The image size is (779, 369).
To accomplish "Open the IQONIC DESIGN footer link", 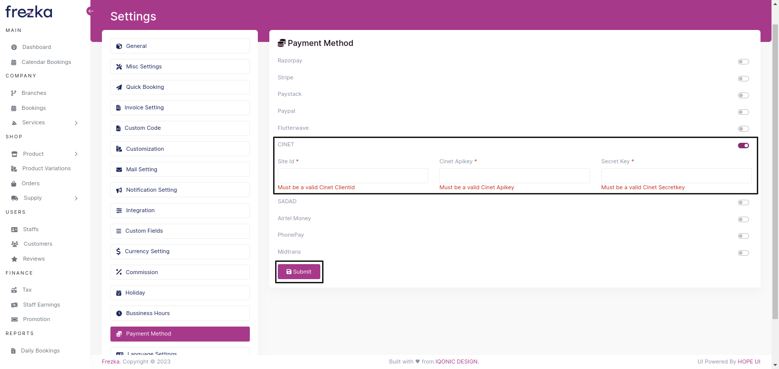I will click(x=457, y=362).
